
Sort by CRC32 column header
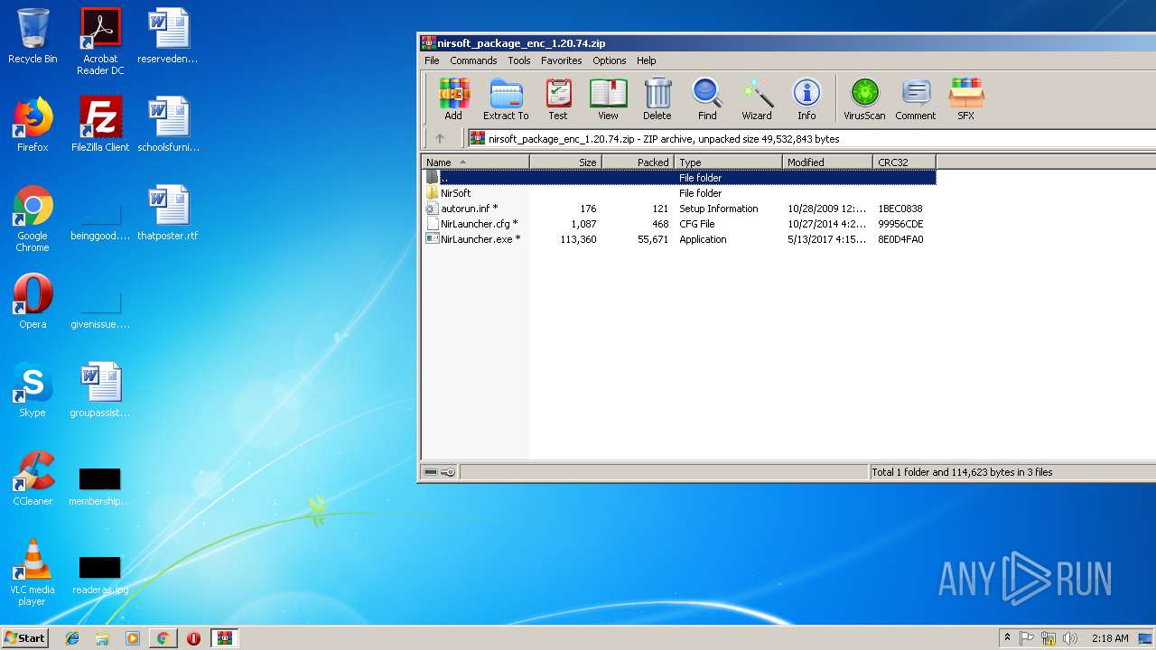click(904, 162)
